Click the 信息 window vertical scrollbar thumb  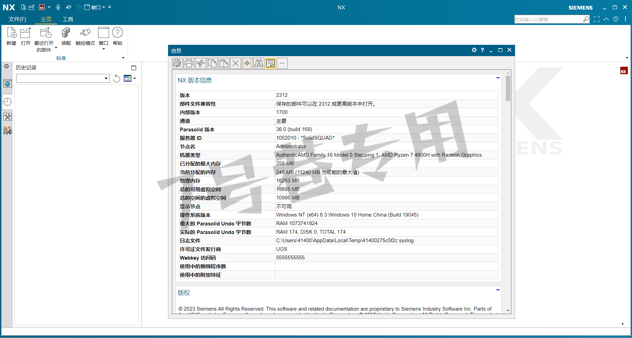click(x=508, y=88)
